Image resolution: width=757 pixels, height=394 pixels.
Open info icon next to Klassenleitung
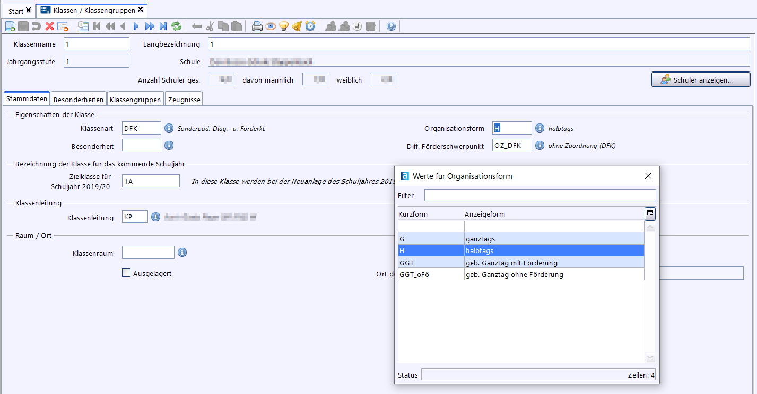point(155,217)
